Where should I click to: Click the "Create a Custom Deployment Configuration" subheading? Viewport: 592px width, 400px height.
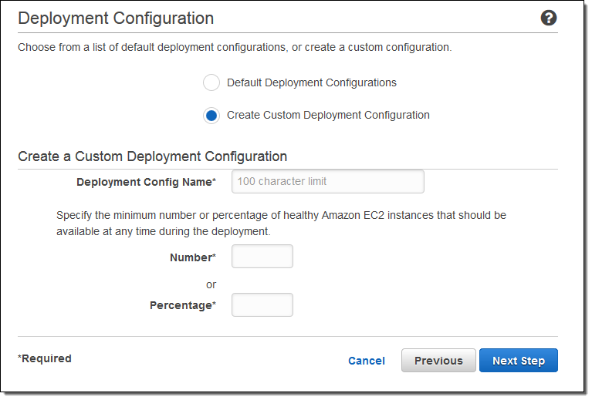point(153,156)
